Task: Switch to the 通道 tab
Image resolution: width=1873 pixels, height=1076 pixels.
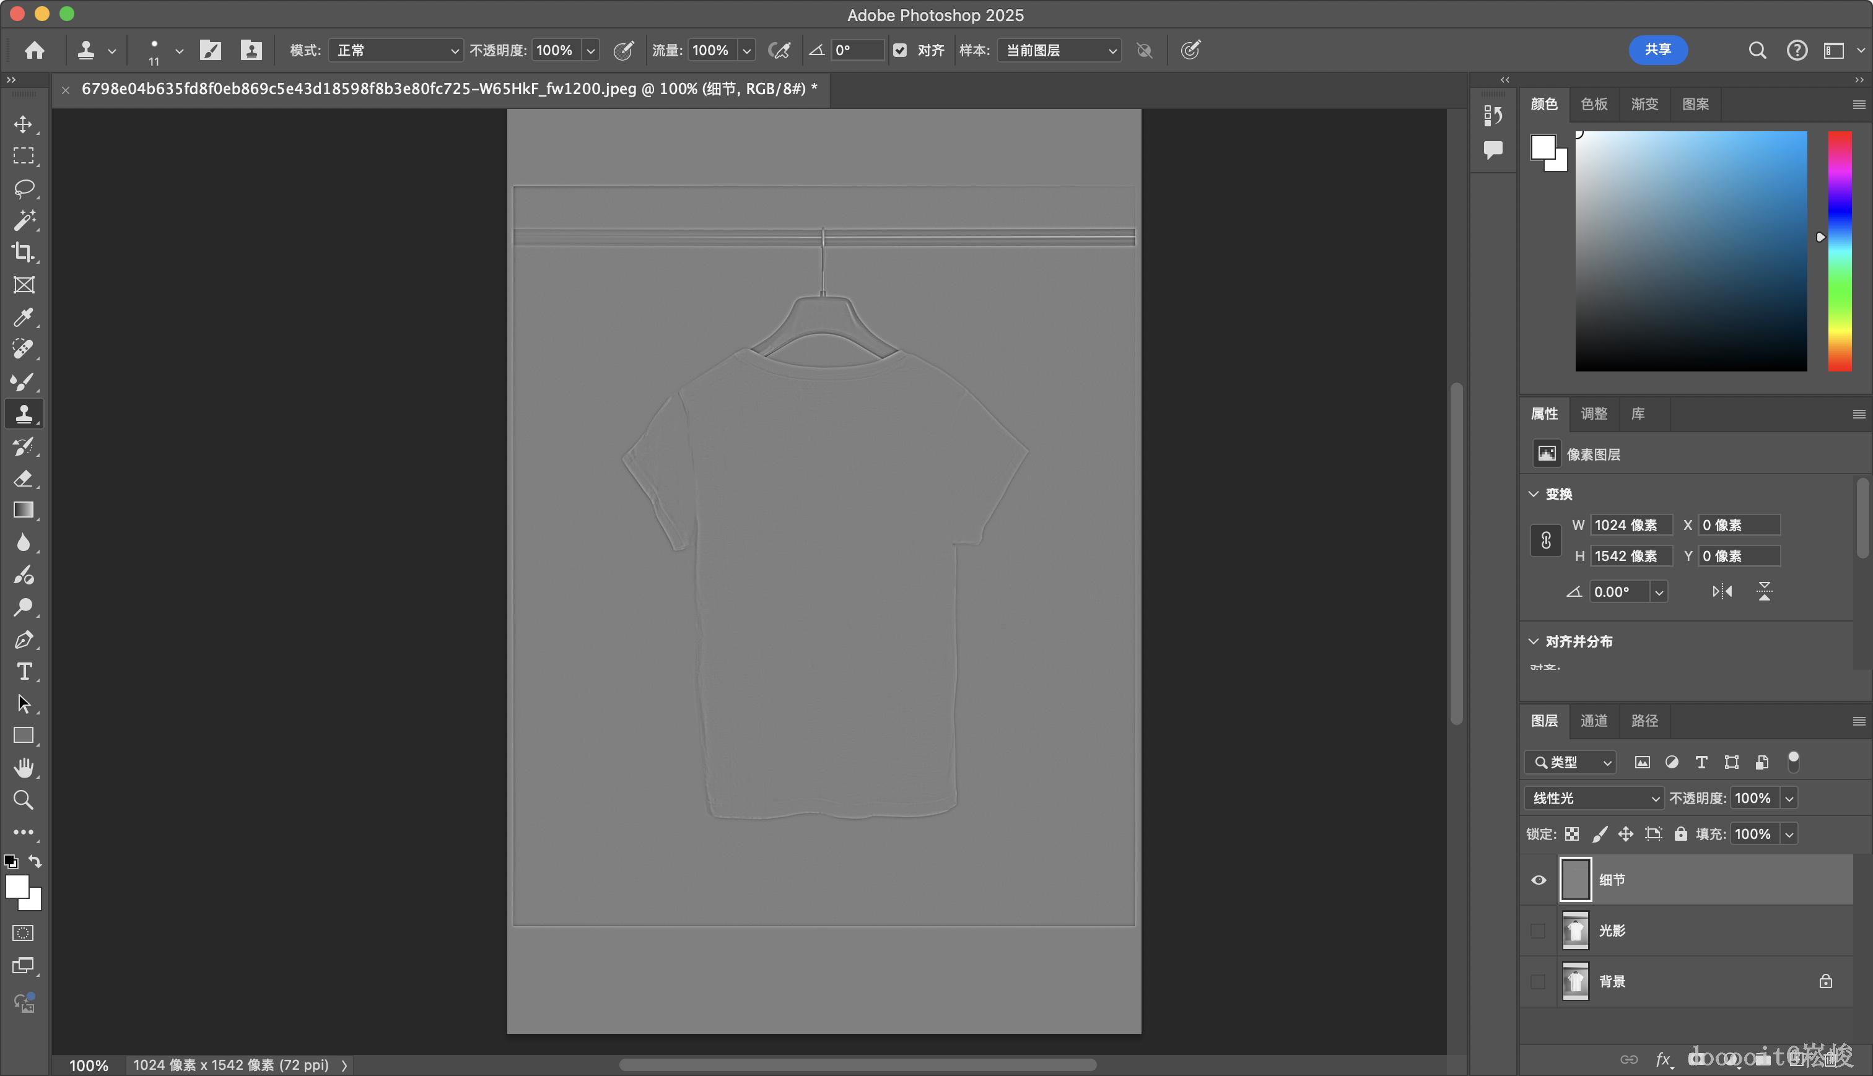Action: pos(1594,721)
